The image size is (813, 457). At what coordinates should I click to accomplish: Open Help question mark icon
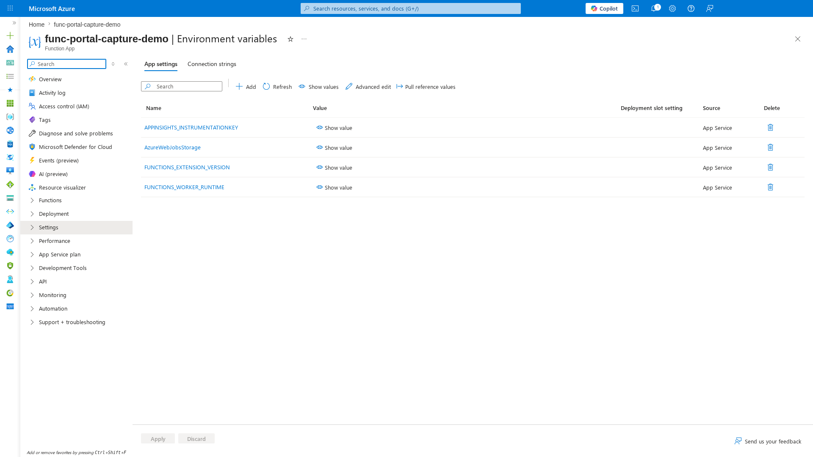pos(691,8)
